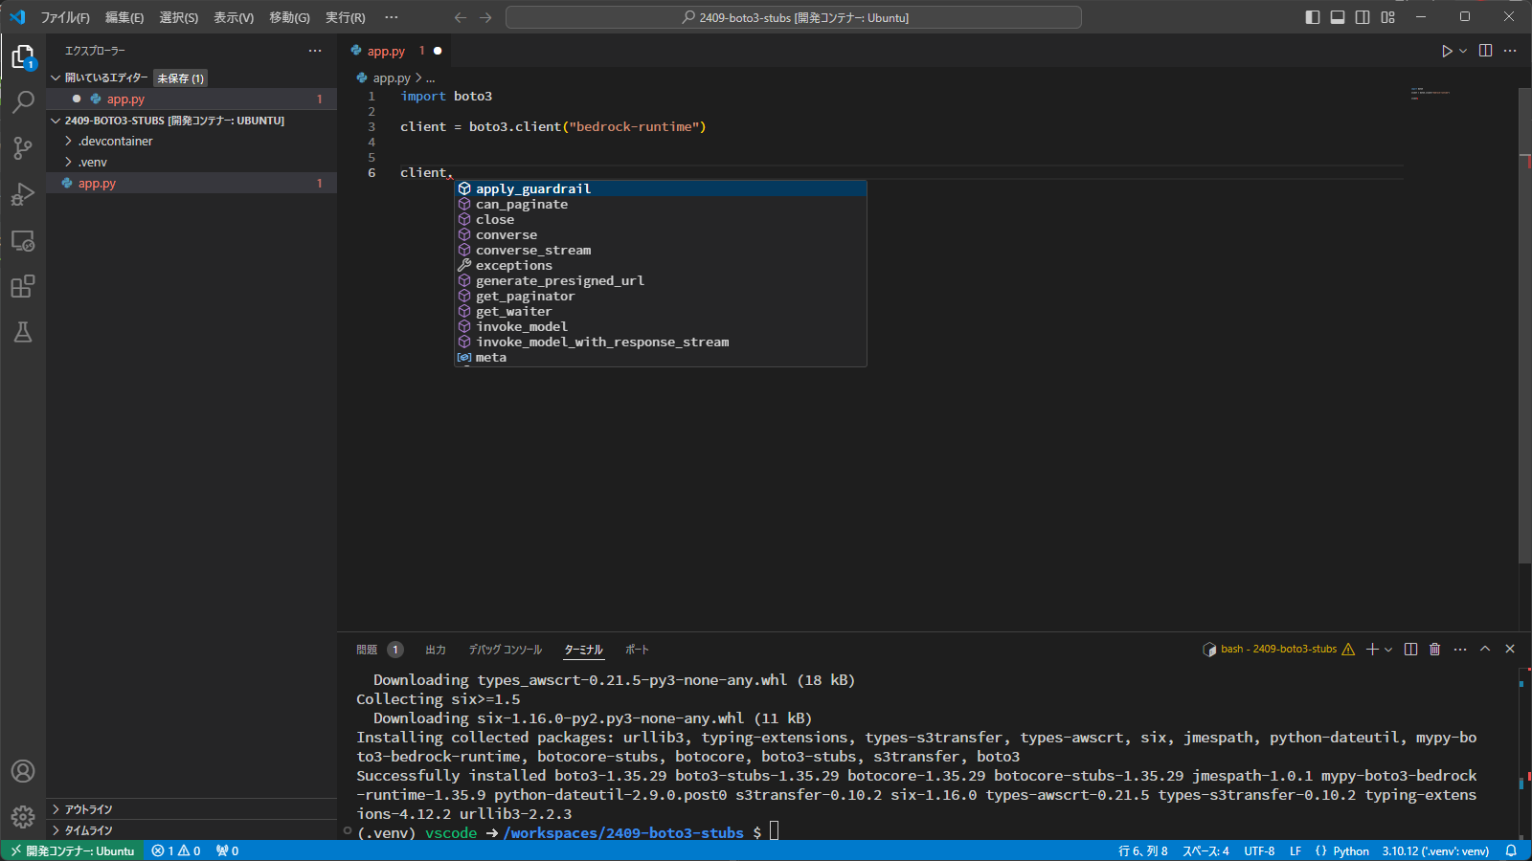The width and height of the screenshot is (1532, 861).
Task: Open the 編集(E) menu
Action: [124, 17]
